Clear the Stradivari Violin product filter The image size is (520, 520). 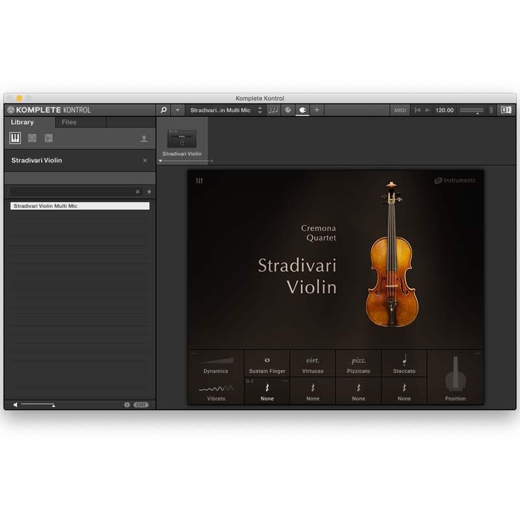(145, 160)
